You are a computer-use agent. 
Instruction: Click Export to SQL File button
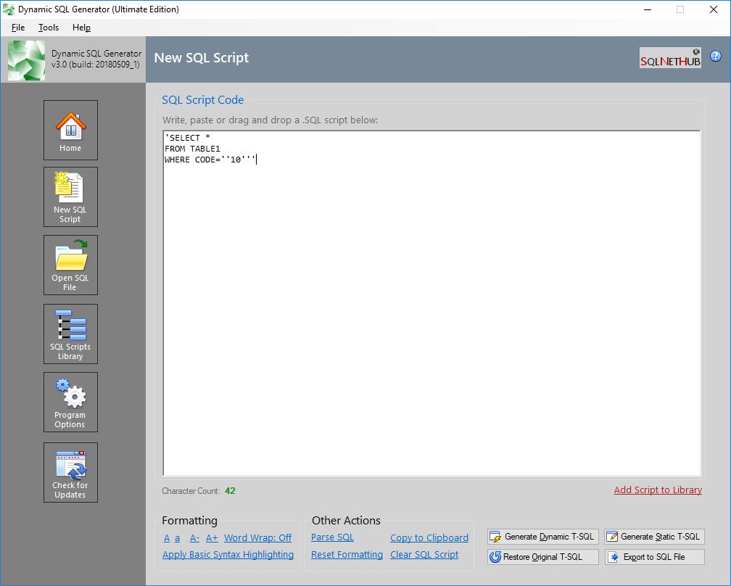655,557
